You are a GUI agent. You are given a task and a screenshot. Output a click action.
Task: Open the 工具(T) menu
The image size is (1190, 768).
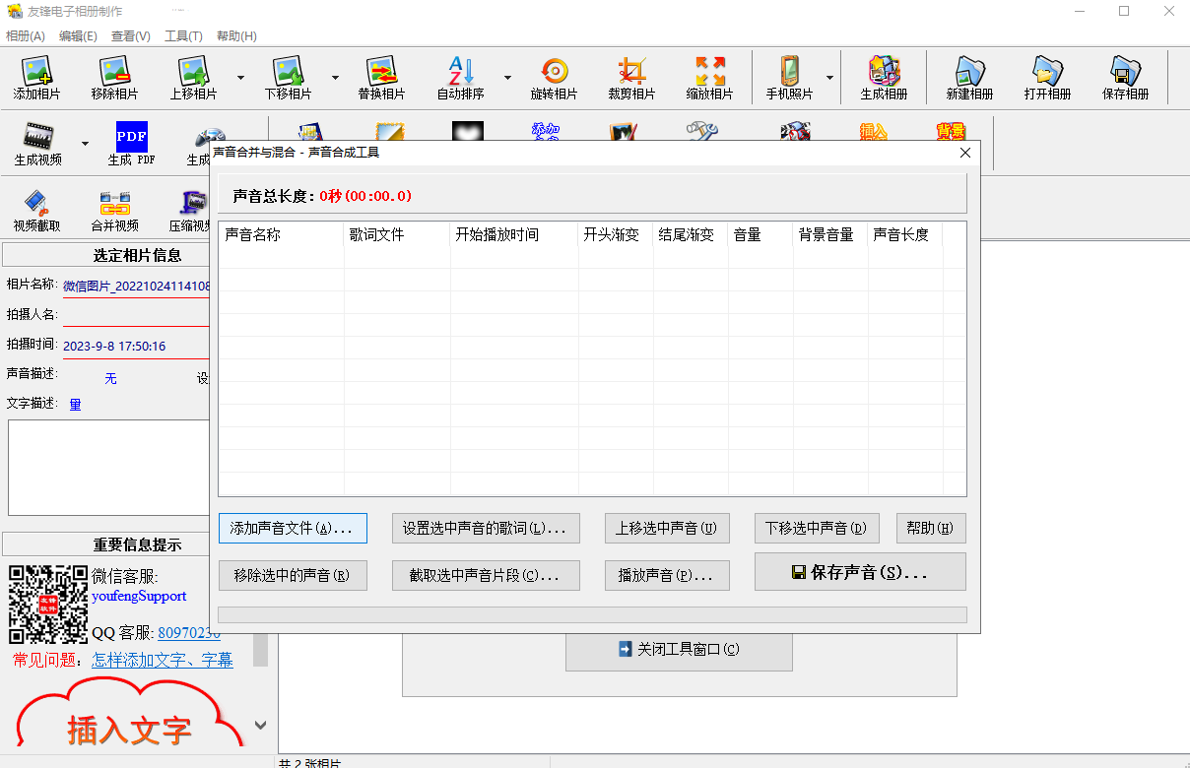183,35
